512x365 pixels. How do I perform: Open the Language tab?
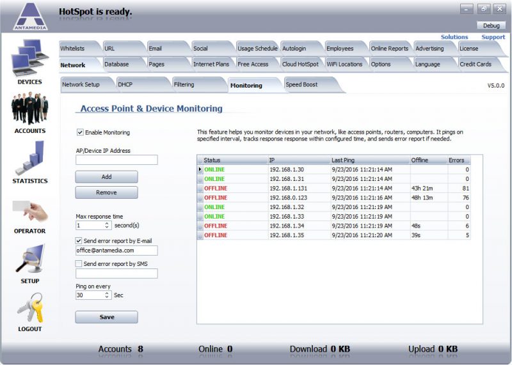click(435, 65)
